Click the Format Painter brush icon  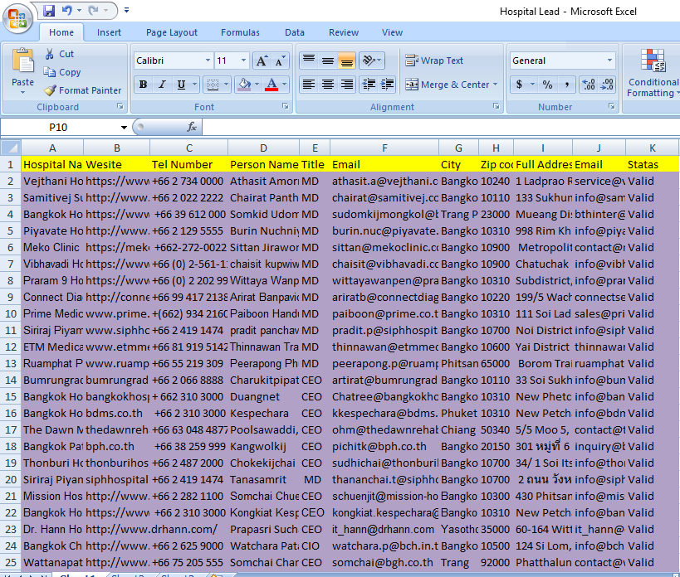pos(51,90)
